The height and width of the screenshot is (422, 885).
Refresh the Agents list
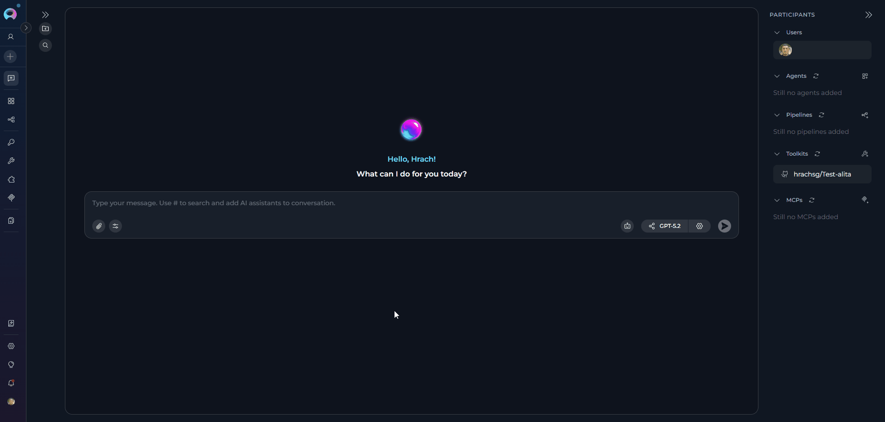816,76
